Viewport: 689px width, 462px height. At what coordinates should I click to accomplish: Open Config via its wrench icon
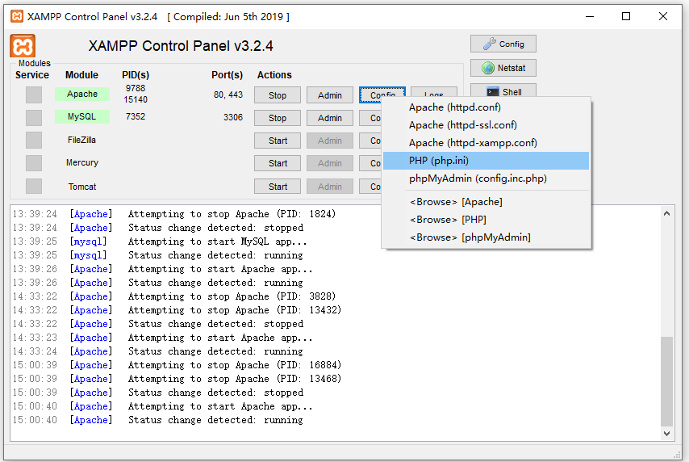tap(489, 44)
